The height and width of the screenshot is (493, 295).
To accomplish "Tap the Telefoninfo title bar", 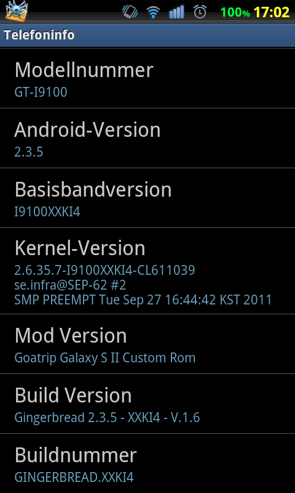I will coord(147,35).
